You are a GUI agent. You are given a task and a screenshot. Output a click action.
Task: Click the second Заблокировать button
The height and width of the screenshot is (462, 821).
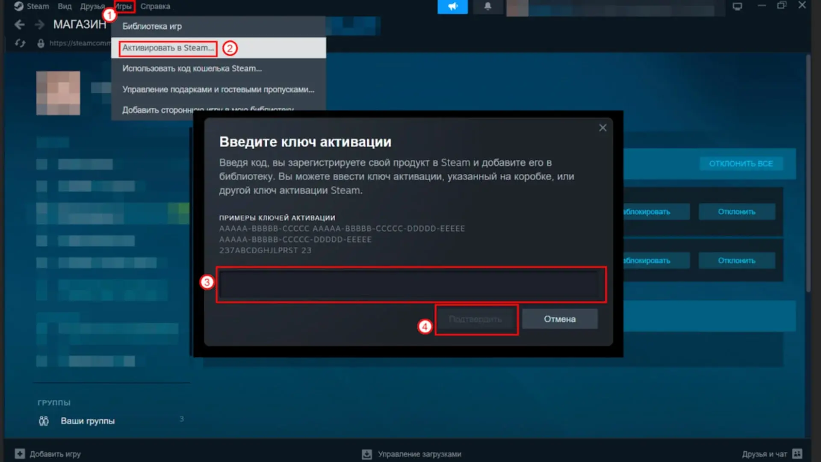pos(656,261)
